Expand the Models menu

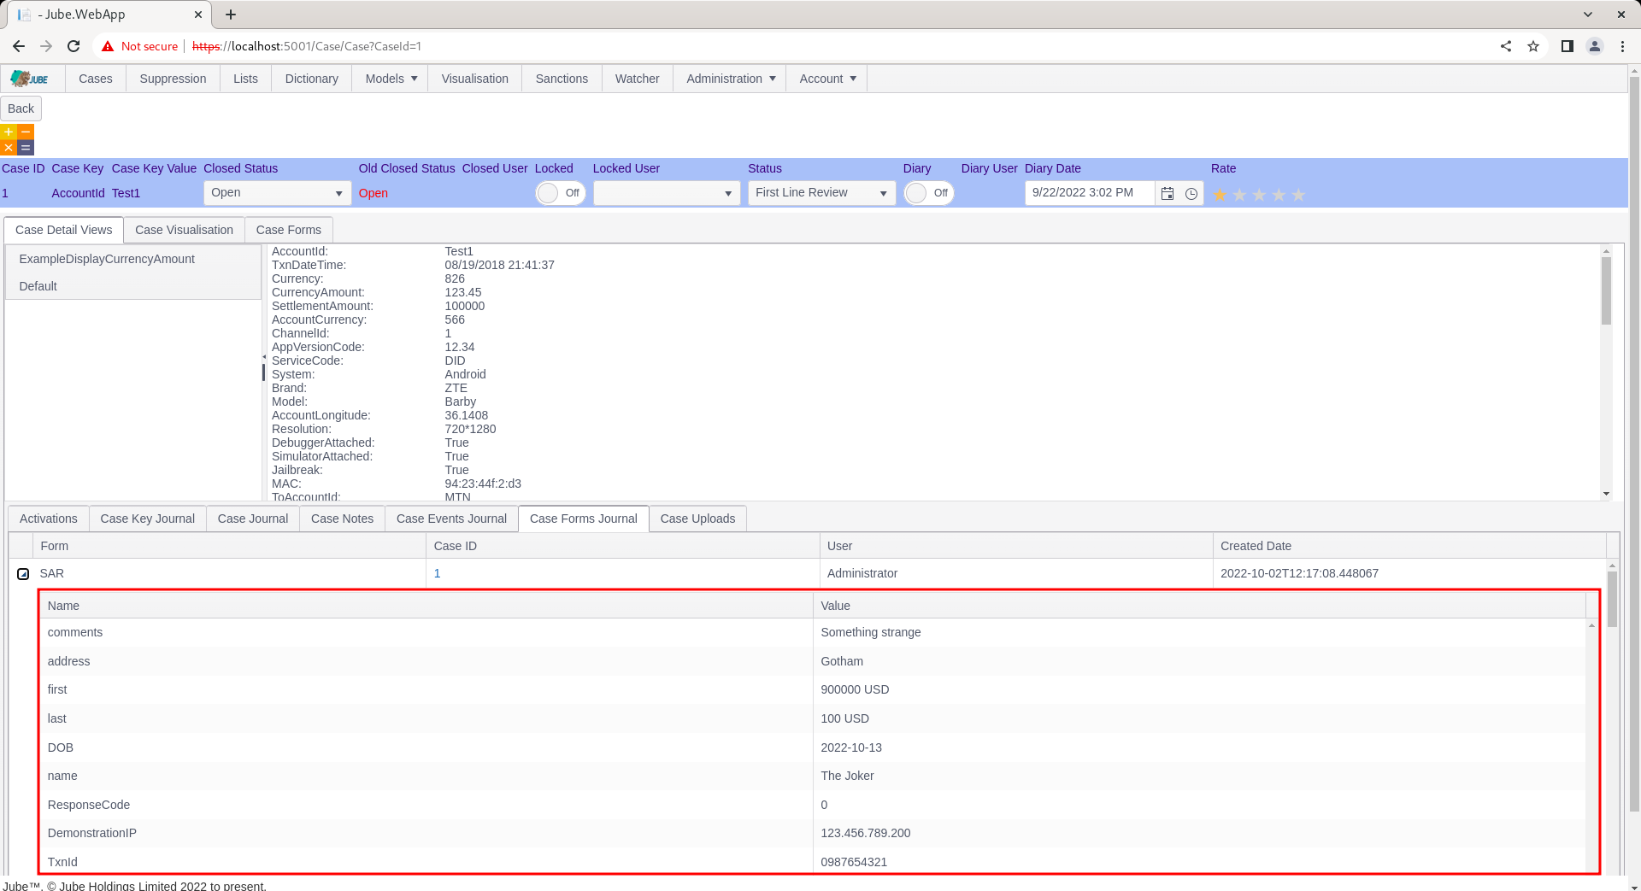391,79
